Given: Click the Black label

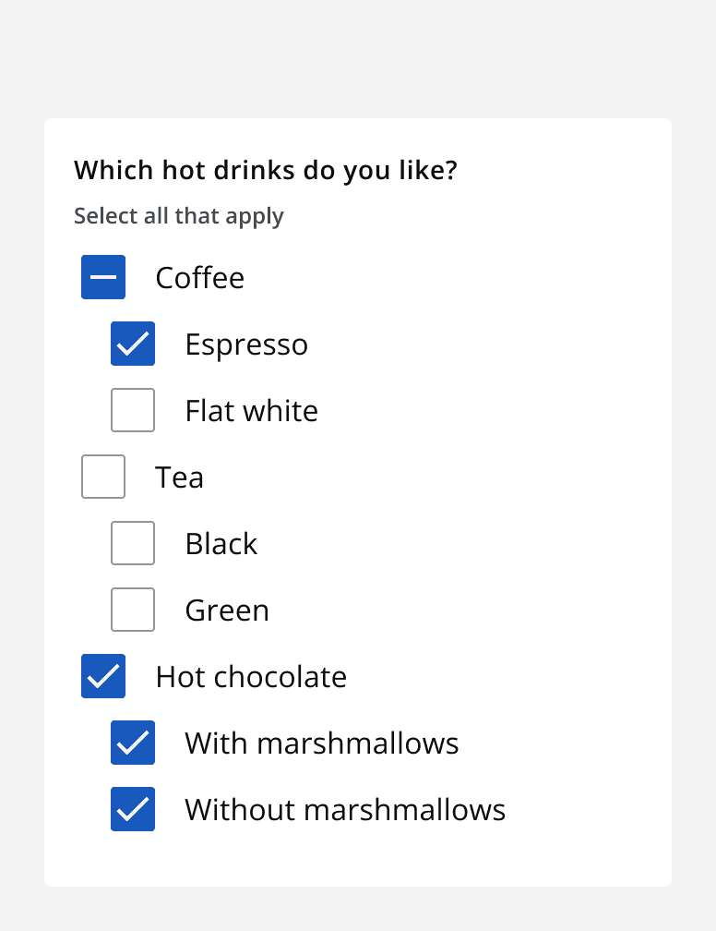Looking at the screenshot, I should tap(221, 543).
